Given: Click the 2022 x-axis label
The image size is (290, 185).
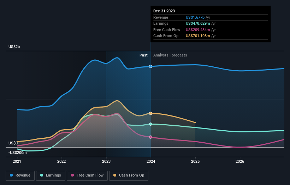Looking at the screenshot, I should point(61,161).
